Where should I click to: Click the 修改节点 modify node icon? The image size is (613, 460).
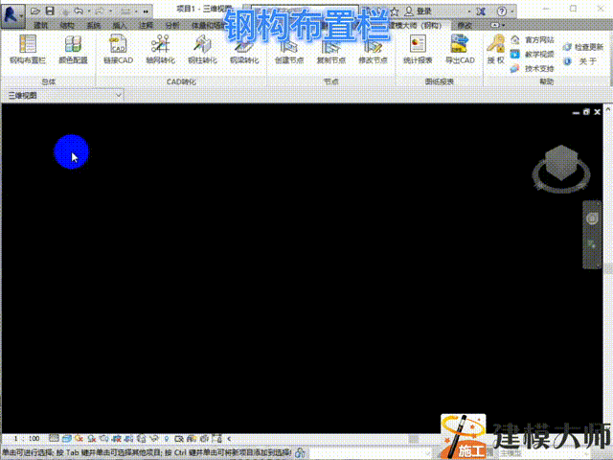point(373,48)
